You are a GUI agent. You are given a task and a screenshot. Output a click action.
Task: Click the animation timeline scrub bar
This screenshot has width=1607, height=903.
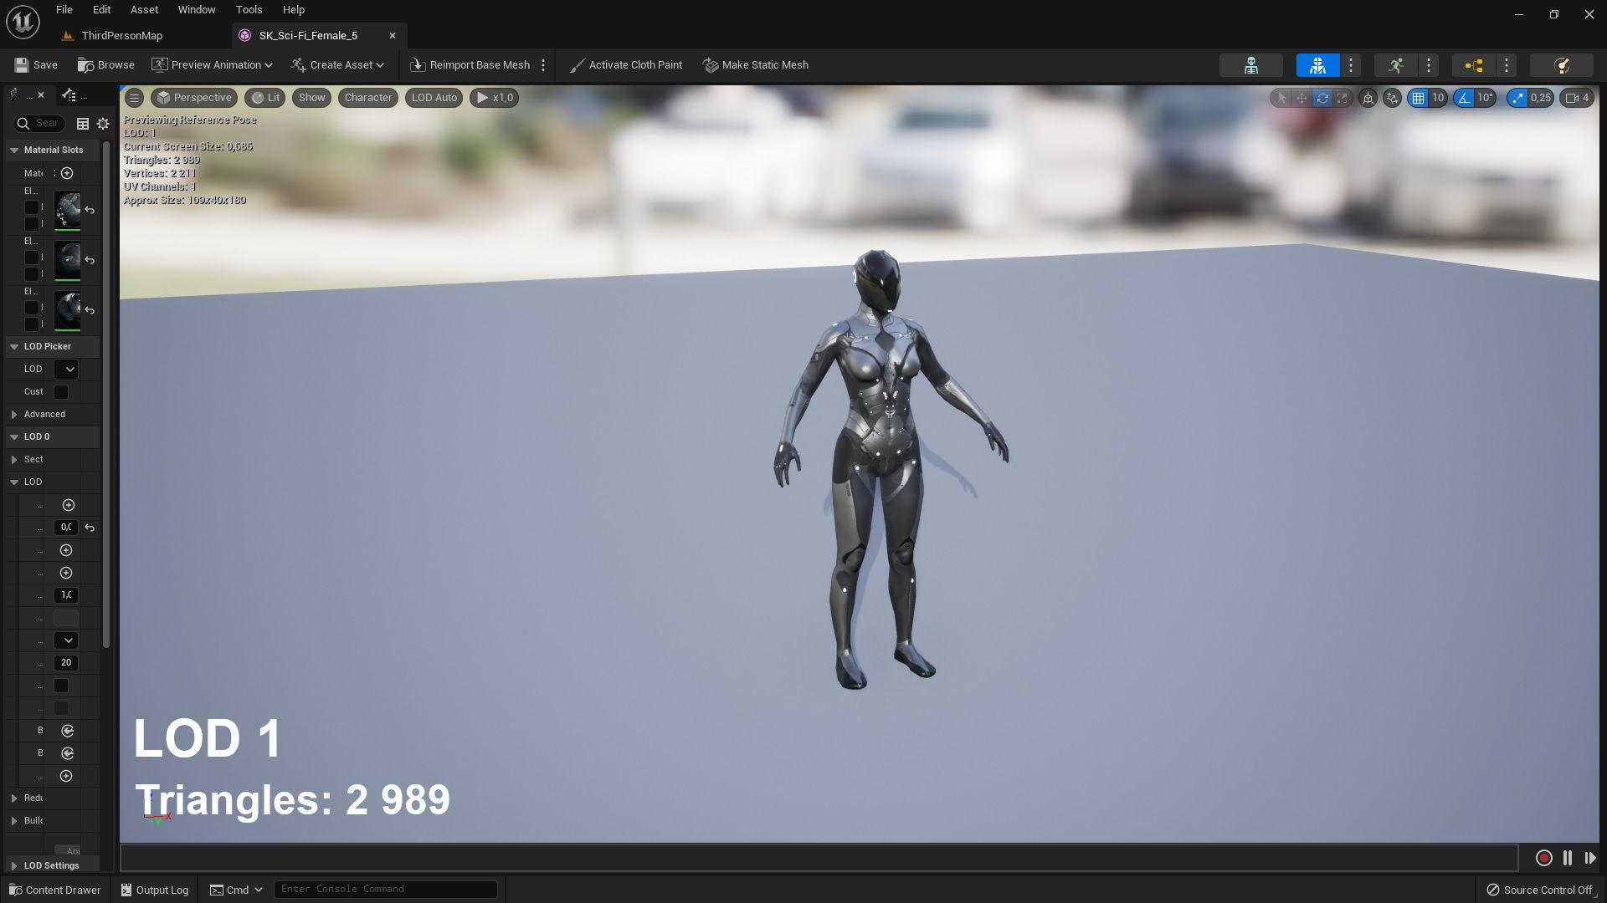click(819, 858)
